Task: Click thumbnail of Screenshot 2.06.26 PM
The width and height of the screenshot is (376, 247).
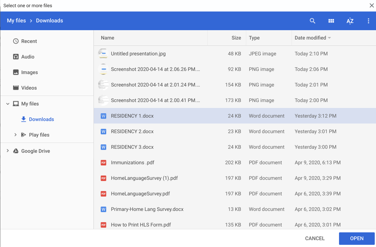Action: (103, 69)
